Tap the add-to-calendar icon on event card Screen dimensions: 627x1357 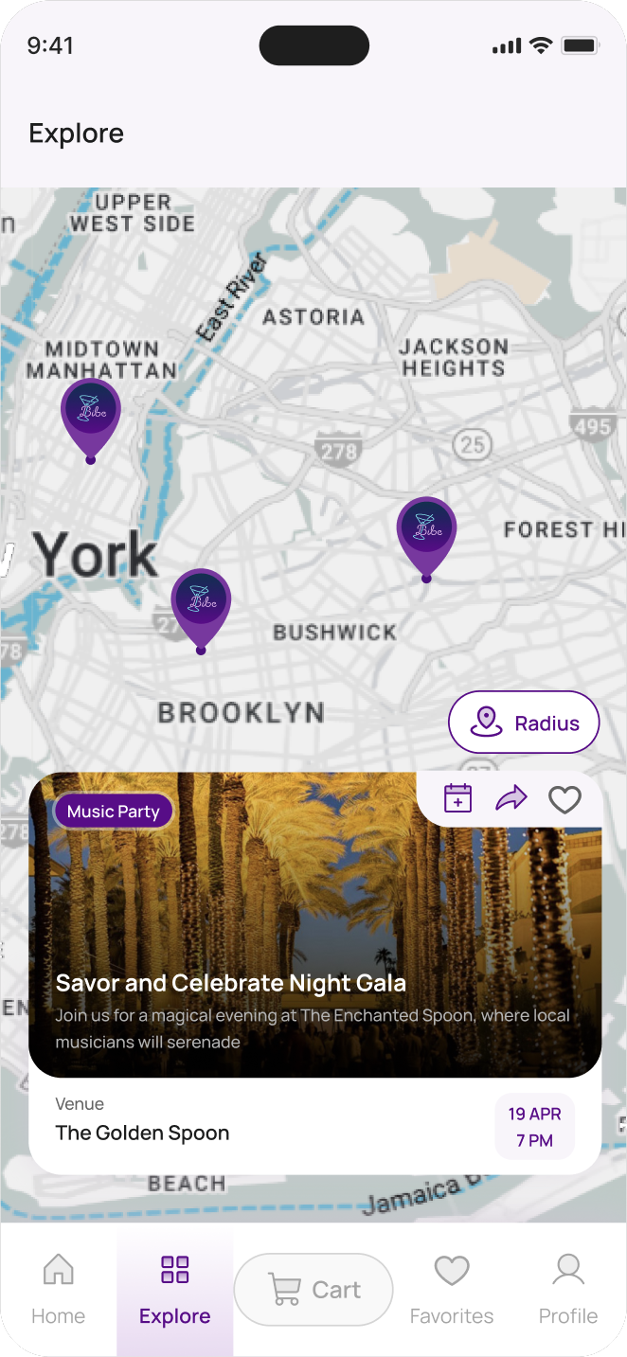458,798
